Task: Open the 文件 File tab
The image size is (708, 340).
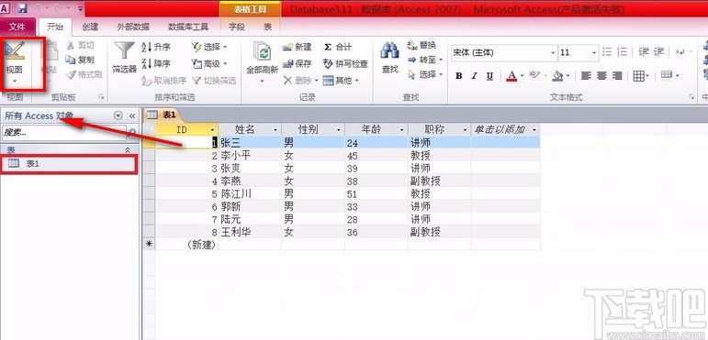Action: tap(17, 27)
